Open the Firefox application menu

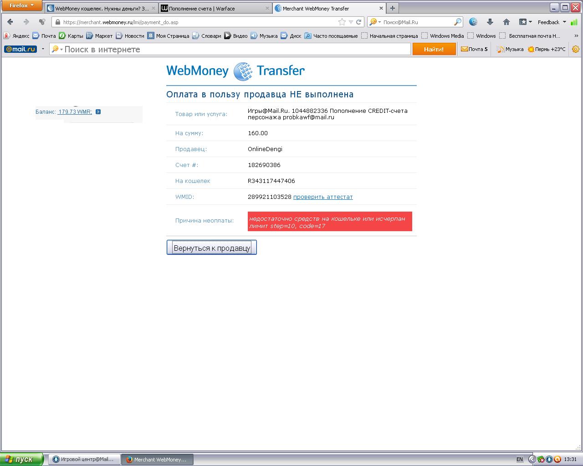tap(21, 5)
